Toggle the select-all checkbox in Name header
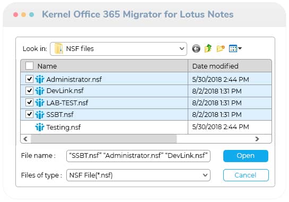This screenshot has height=202, width=289. pyautogui.click(x=29, y=66)
